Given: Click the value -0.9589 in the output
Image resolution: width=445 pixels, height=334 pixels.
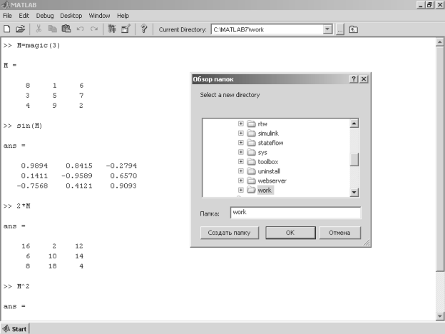Looking at the screenshot, I should click(76, 176).
